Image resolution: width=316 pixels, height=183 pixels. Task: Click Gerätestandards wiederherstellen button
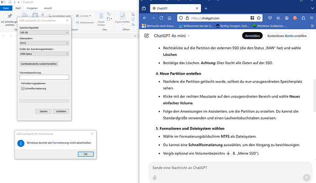tap(39, 64)
